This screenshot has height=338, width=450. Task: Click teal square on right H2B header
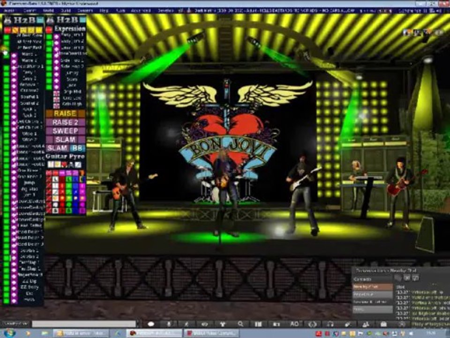point(82,20)
